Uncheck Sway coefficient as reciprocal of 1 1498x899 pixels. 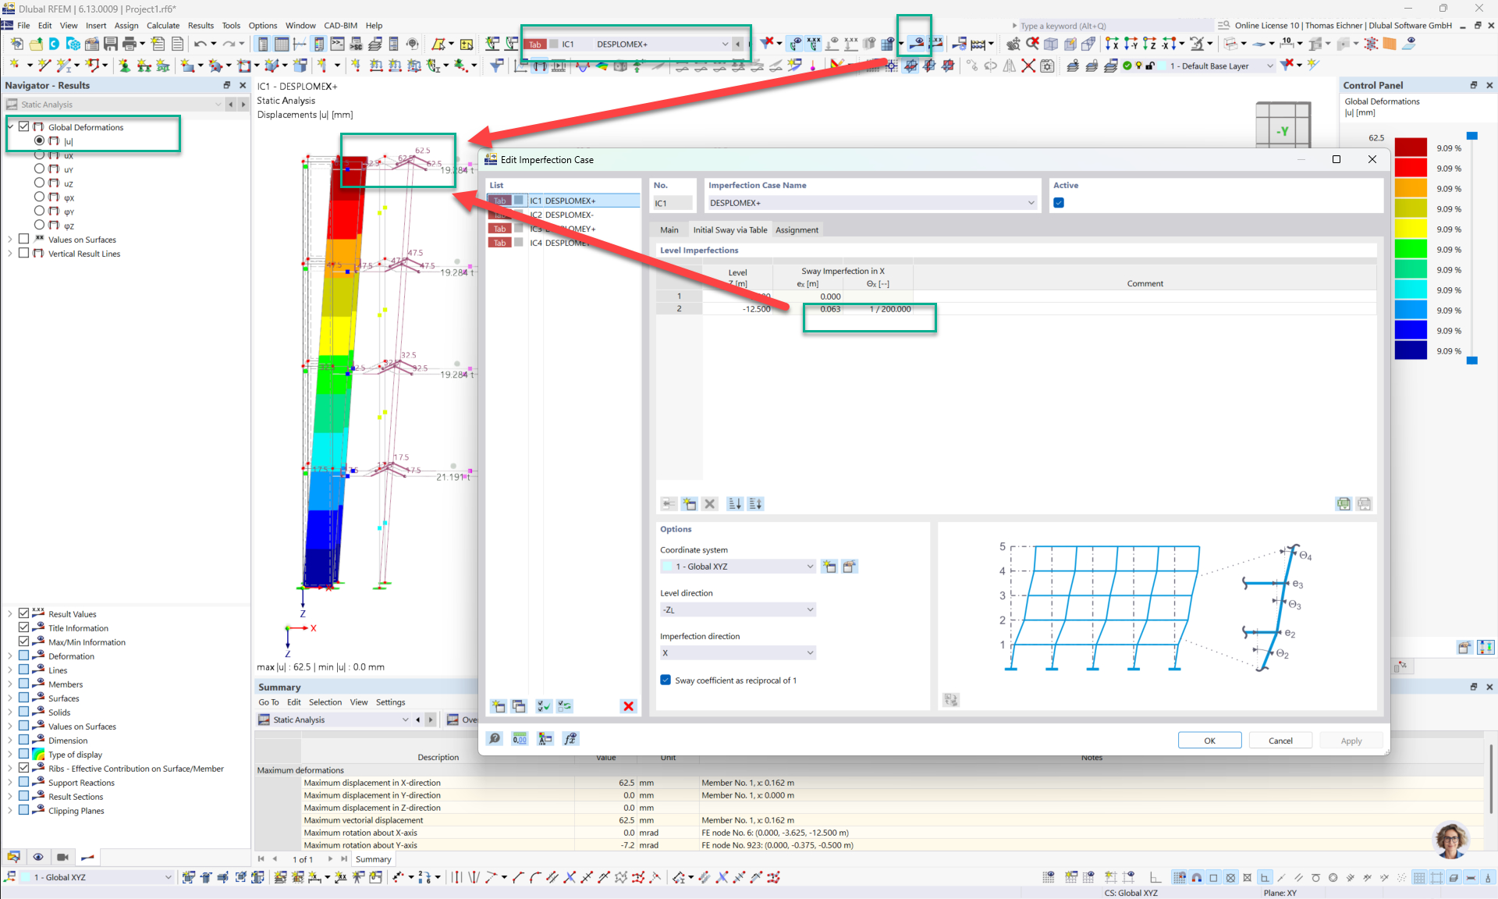pyautogui.click(x=666, y=680)
